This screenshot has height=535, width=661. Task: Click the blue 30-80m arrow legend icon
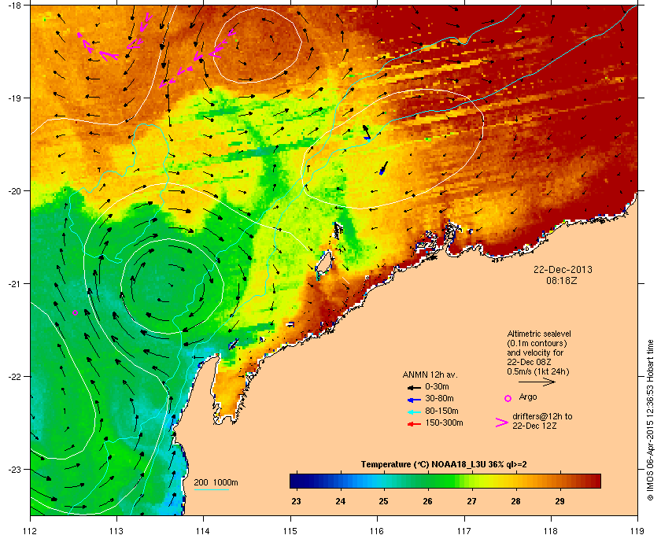point(414,399)
